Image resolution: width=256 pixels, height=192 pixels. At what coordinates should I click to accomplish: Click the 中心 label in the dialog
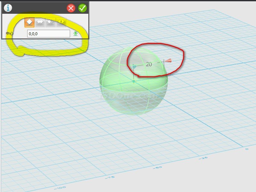(x=10, y=34)
